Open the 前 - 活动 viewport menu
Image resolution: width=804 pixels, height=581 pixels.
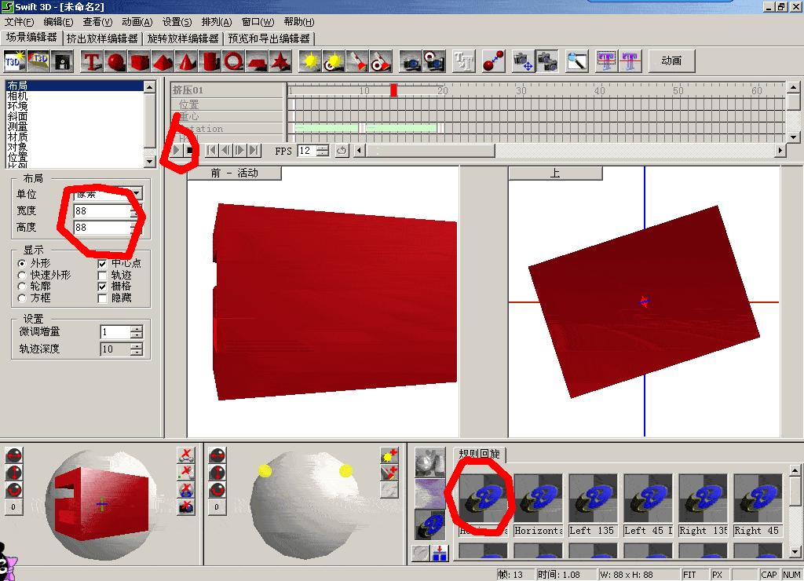(x=234, y=174)
